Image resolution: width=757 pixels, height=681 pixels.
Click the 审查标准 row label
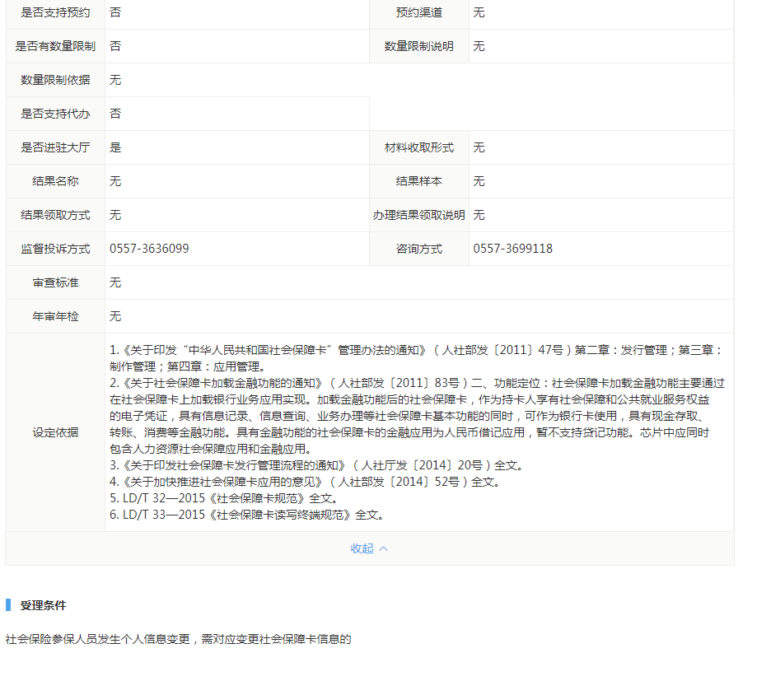click(x=55, y=282)
